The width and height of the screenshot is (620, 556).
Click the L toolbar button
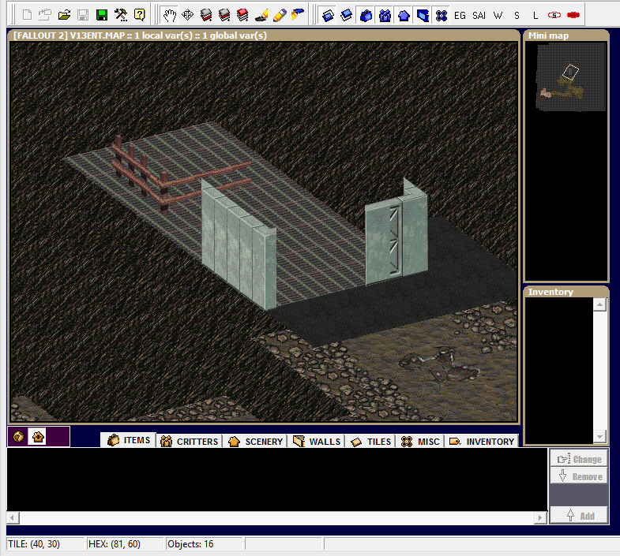(535, 16)
